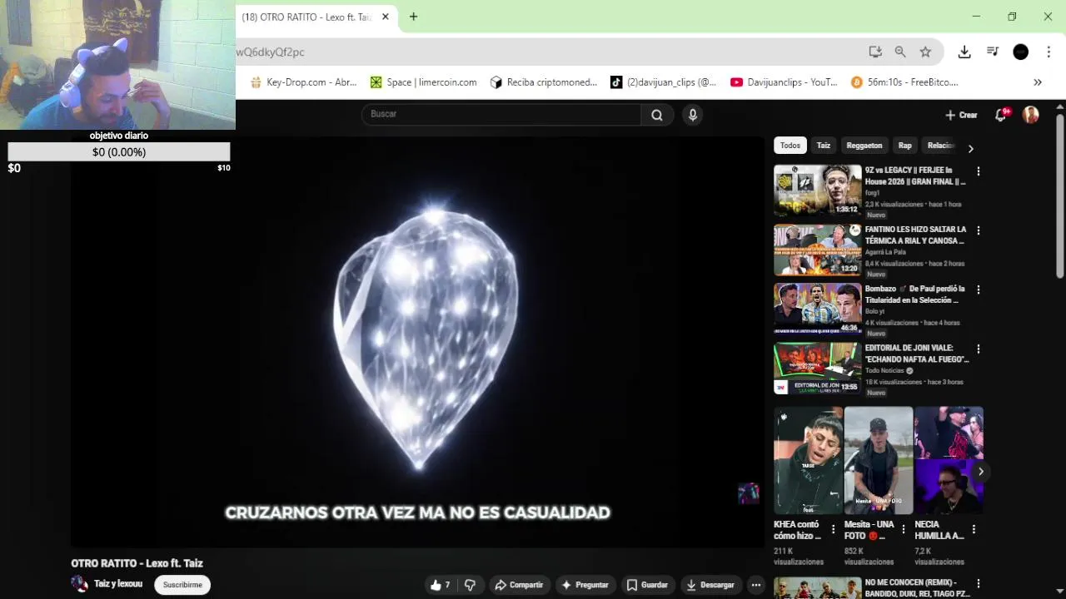The image size is (1066, 599).
Task: Advance the Shorts shelf with next arrow
Action: click(980, 472)
